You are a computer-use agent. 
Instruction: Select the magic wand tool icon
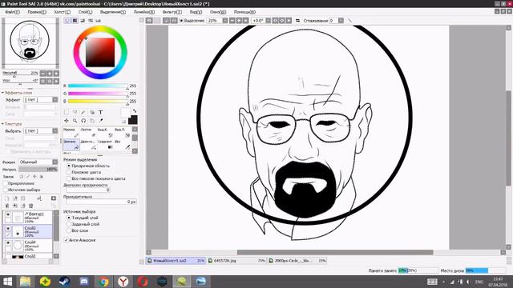click(x=83, y=112)
